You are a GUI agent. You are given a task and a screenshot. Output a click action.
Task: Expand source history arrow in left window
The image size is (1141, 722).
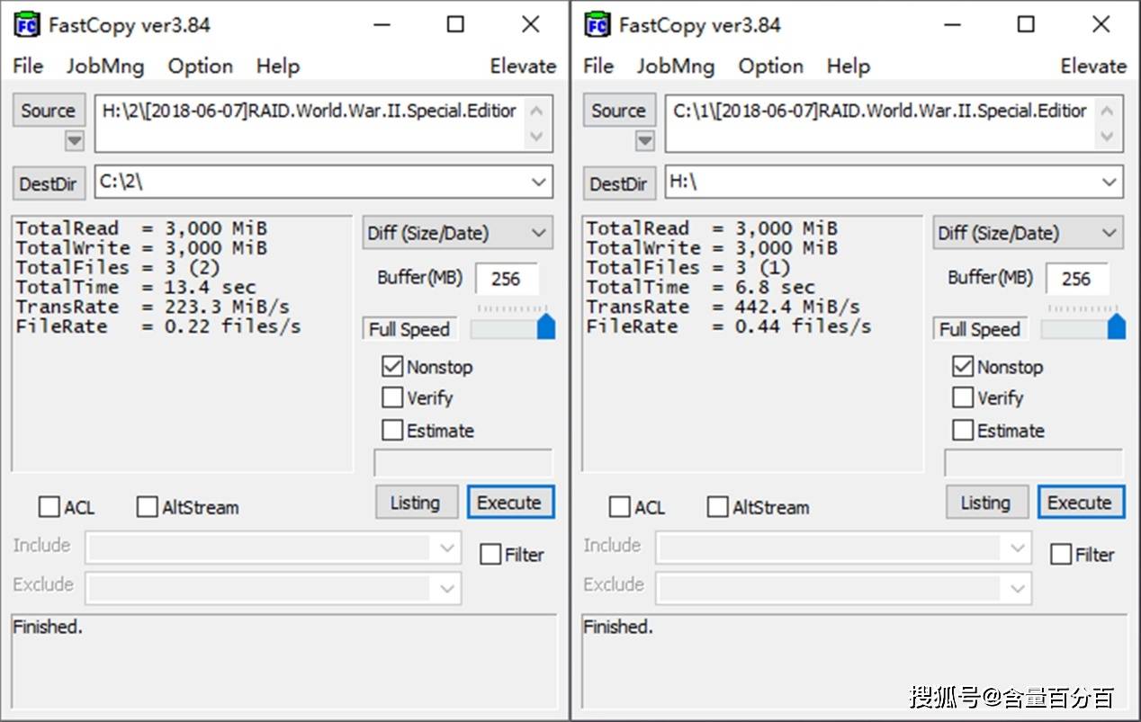(x=75, y=141)
